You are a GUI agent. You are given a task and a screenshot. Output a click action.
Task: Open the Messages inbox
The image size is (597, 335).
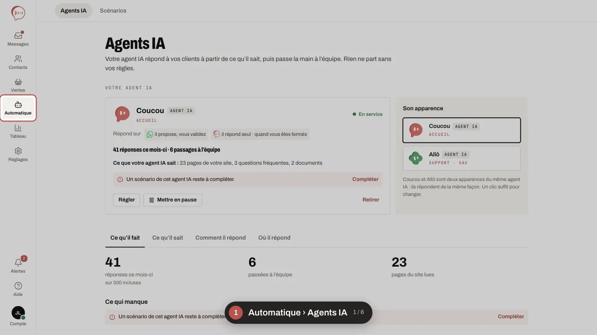coord(18,39)
